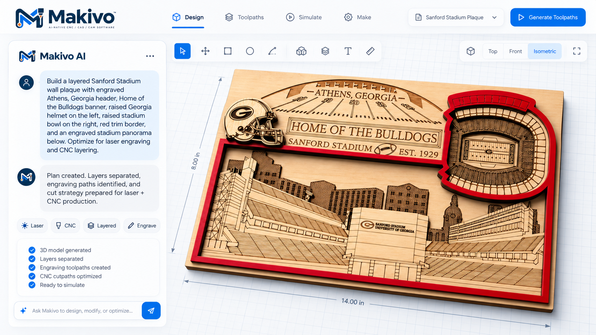Enter fullscreen viewport mode
This screenshot has height=335, width=596.
pos(577,51)
